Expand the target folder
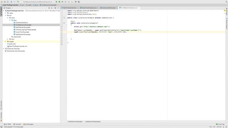Screen dimensions: 228x128 tap(6, 42)
